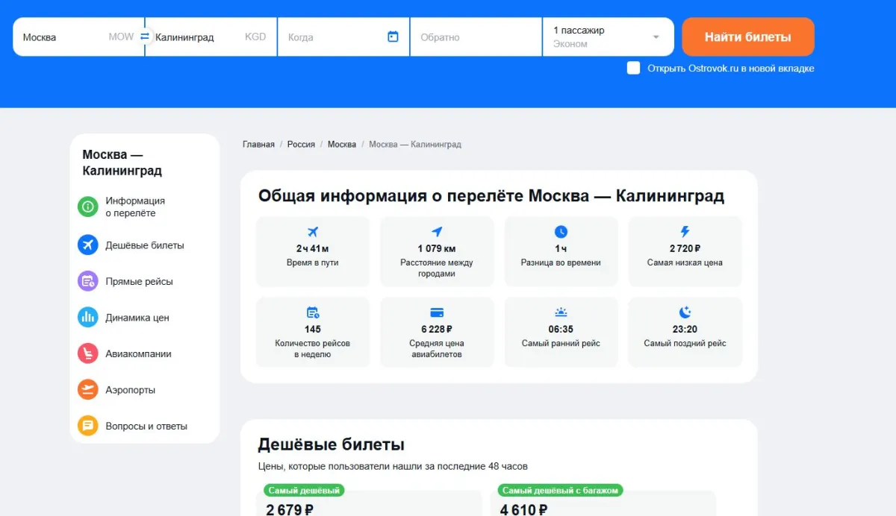
Task: Click the 145 weekly flights number
Action: 313,330
